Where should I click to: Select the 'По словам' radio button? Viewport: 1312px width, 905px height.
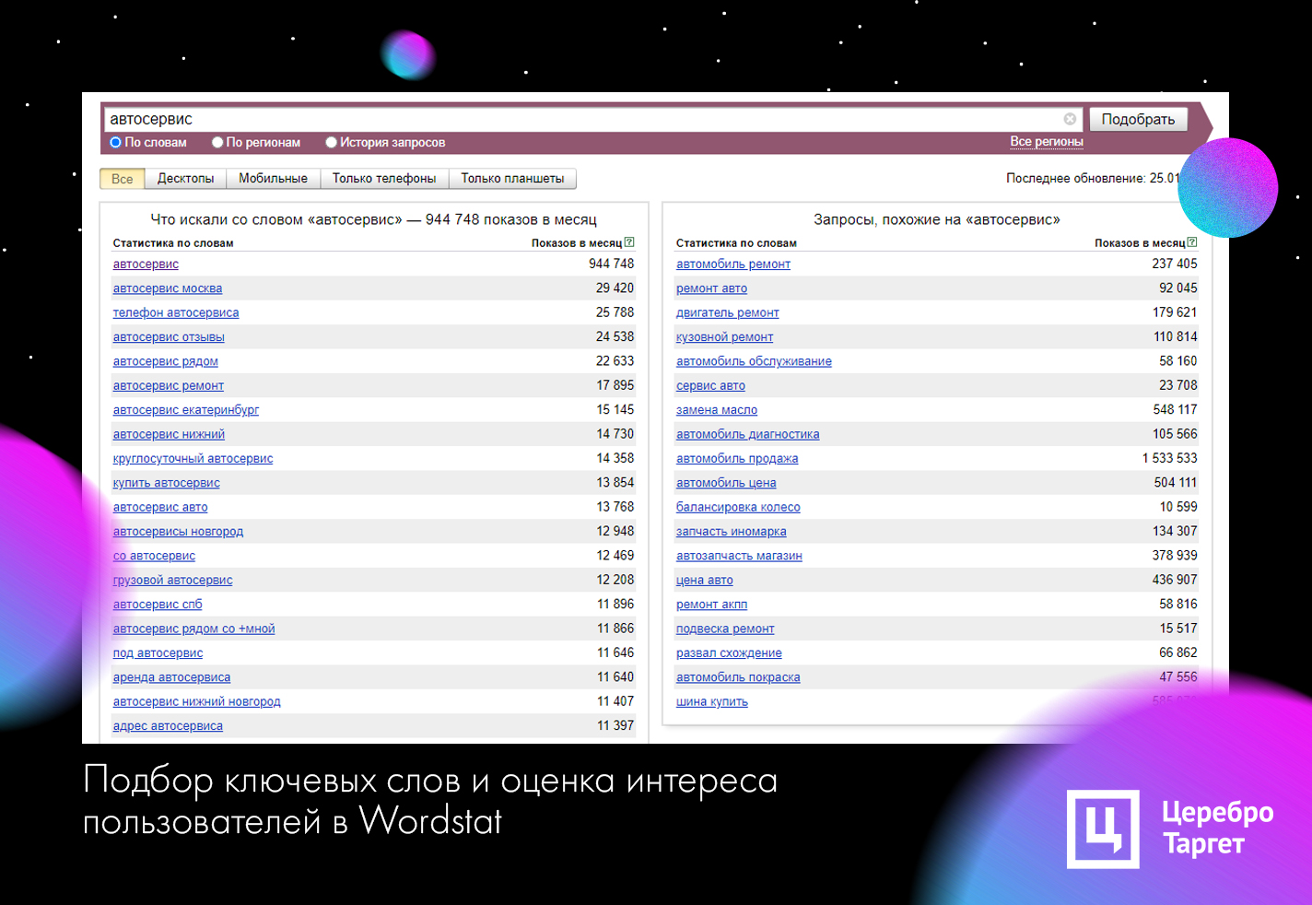[115, 142]
